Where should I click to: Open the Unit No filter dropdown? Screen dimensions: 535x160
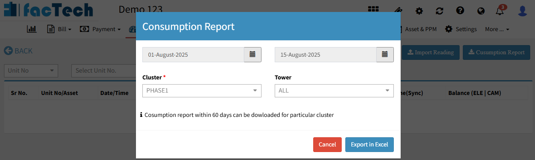point(31,71)
